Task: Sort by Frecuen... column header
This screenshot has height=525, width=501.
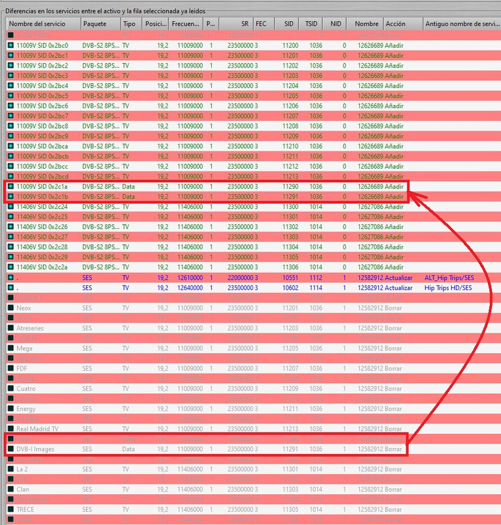Action: pyautogui.click(x=186, y=24)
